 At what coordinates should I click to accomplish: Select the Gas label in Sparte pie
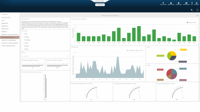pos(183,50)
